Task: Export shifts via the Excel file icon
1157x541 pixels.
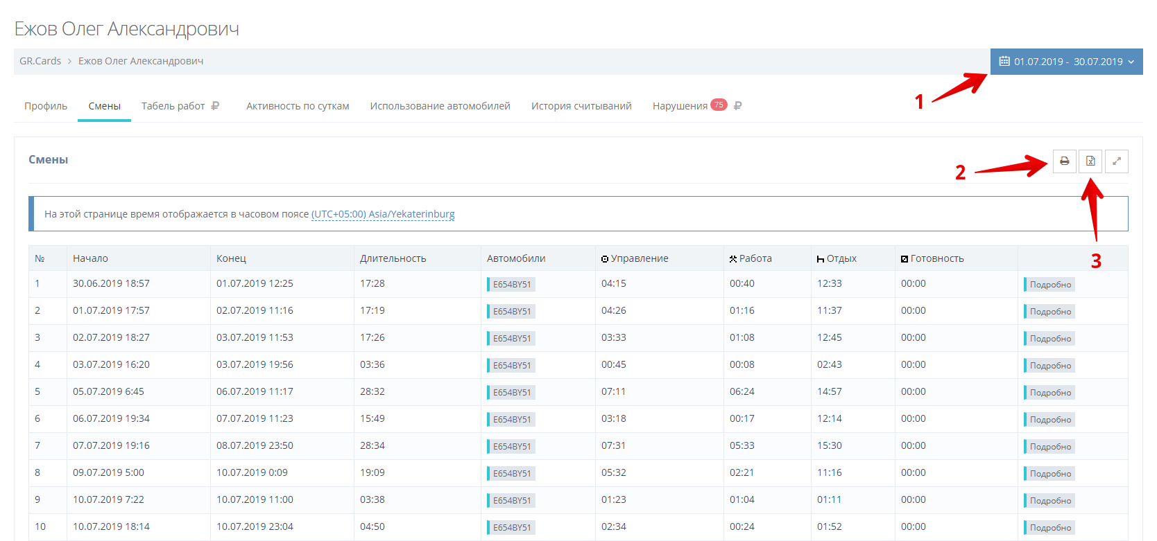Action: click(x=1090, y=161)
